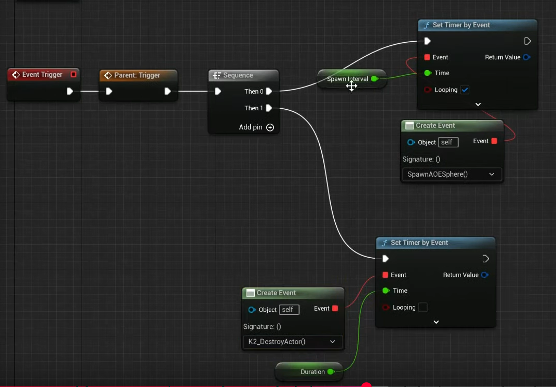Click the Sequence node Then 0 output pin
Screen dimensions: 556x387
click(269, 91)
